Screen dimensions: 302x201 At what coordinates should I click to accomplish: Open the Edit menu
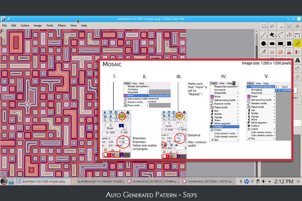[14, 25]
